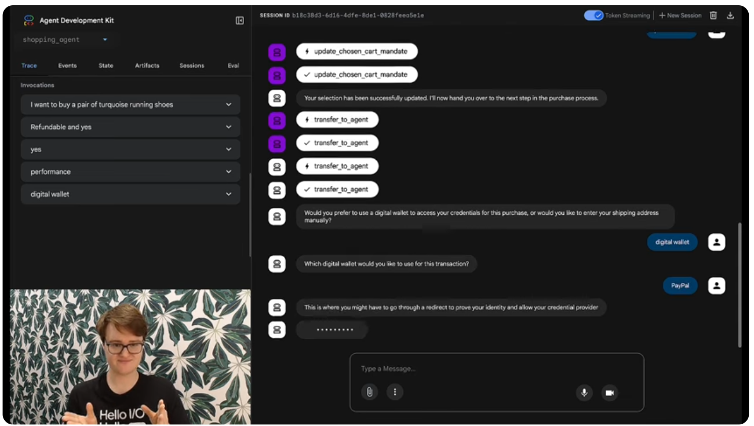Start a New Session
Screen dimensions: 754x426
(680, 16)
